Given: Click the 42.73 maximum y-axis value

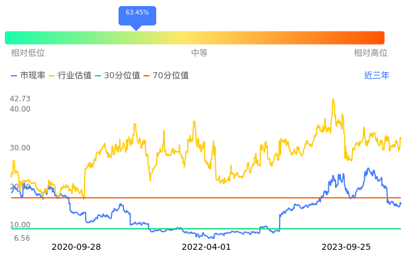Looking at the screenshot, I should [21, 99].
